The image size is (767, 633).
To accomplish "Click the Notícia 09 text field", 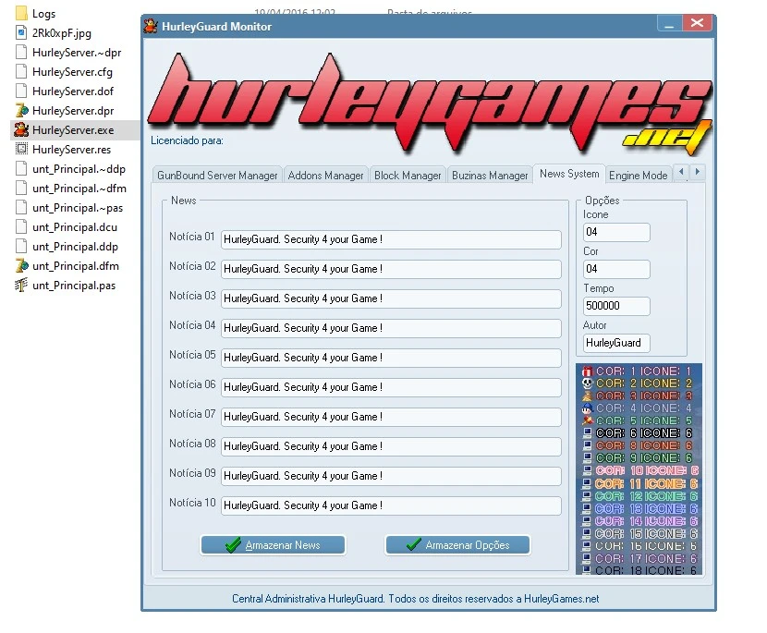I will (391, 476).
